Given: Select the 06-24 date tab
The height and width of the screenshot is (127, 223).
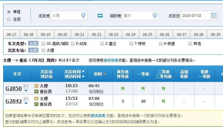Looking at the screenshot, I should tap(131, 34).
